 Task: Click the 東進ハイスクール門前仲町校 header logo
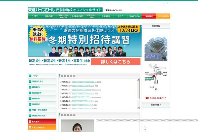click(65, 10)
